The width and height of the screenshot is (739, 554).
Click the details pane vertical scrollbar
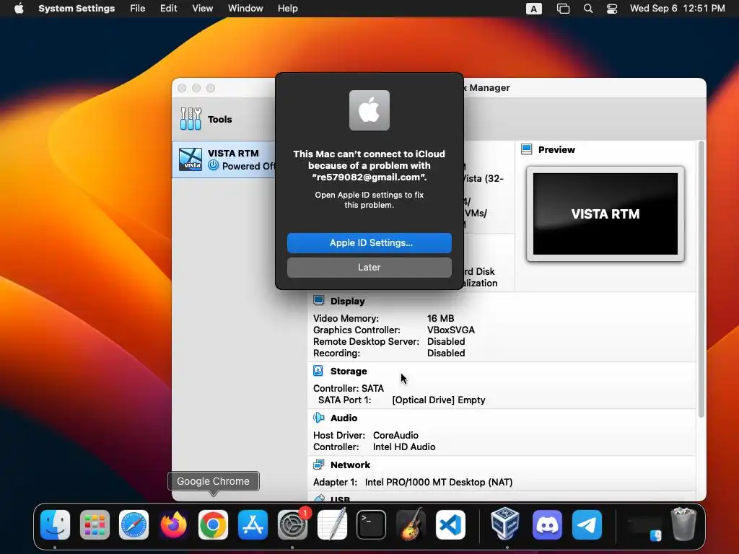point(701,279)
